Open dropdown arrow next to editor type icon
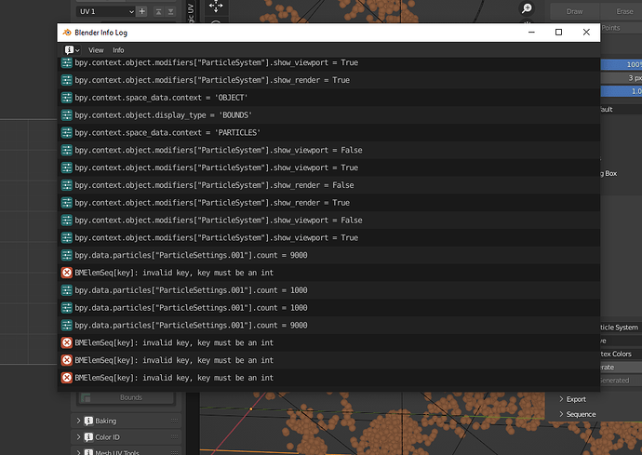642x455 pixels. coord(77,50)
